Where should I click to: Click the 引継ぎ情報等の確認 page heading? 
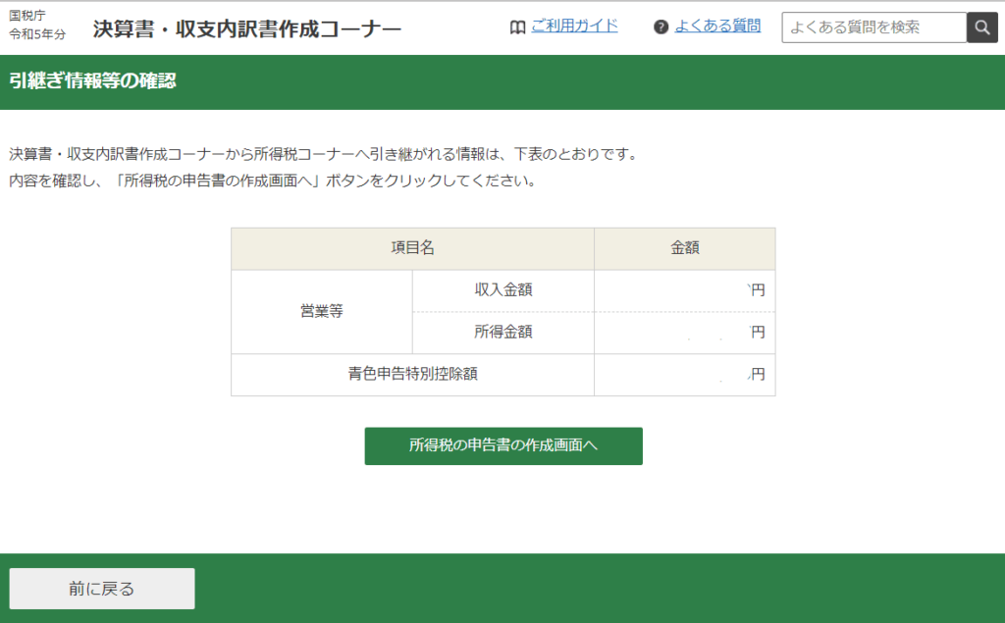(x=92, y=81)
